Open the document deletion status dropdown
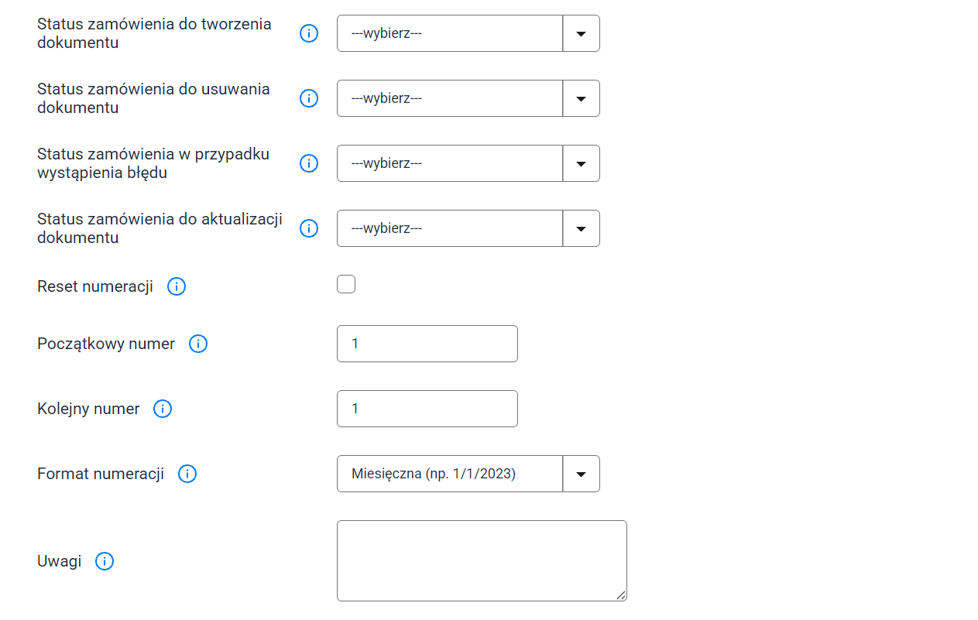 (468, 98)
